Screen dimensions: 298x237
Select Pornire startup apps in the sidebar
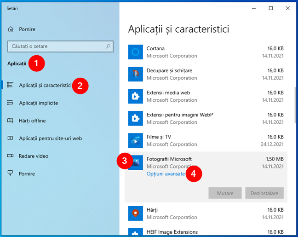coord(27,173)
